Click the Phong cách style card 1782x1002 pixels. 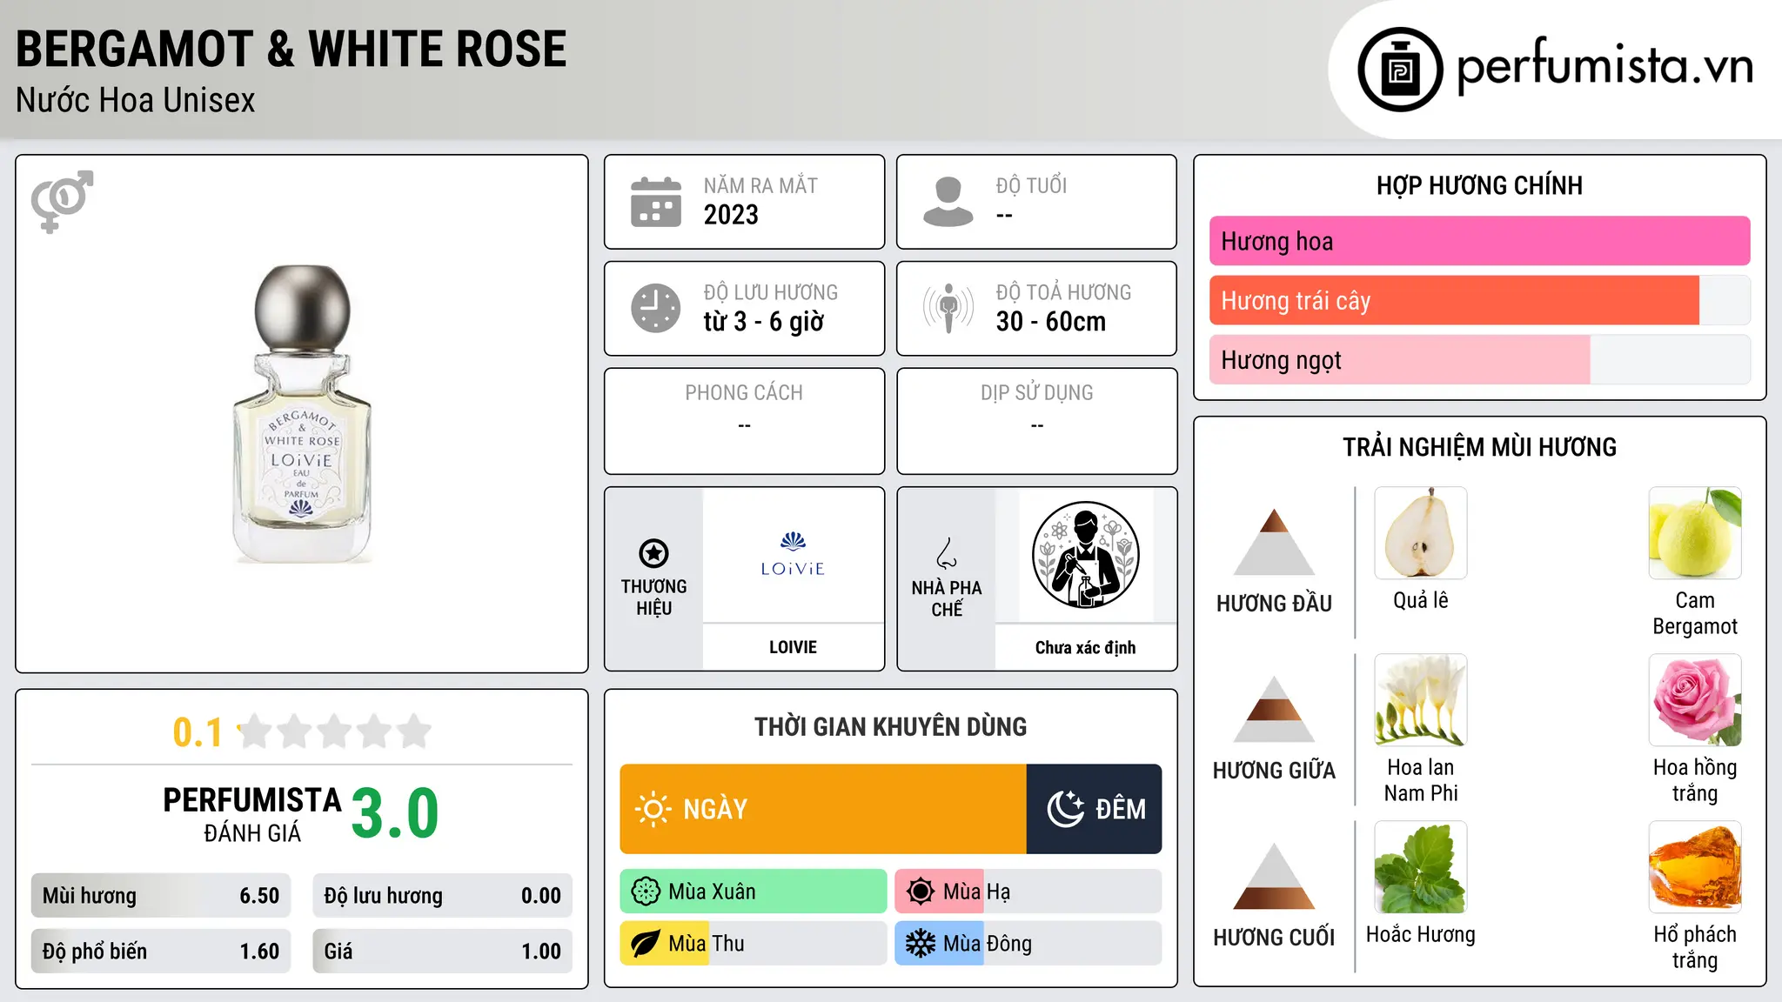(x=744, y=421)
